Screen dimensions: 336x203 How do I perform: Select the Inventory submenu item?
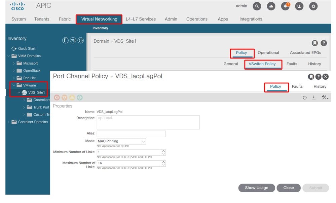pyautogui.click(x=100, y=28)
